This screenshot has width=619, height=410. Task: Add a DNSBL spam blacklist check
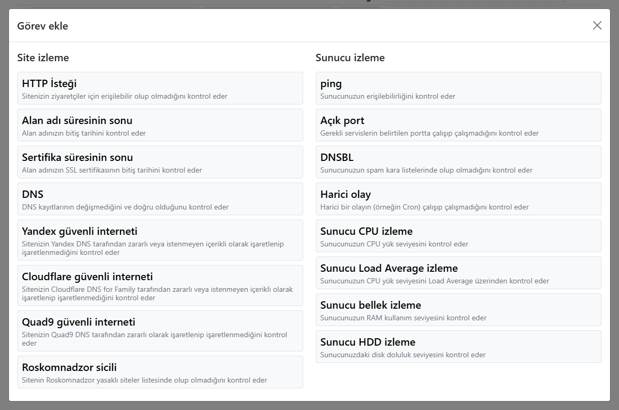[x=458, y=162]
